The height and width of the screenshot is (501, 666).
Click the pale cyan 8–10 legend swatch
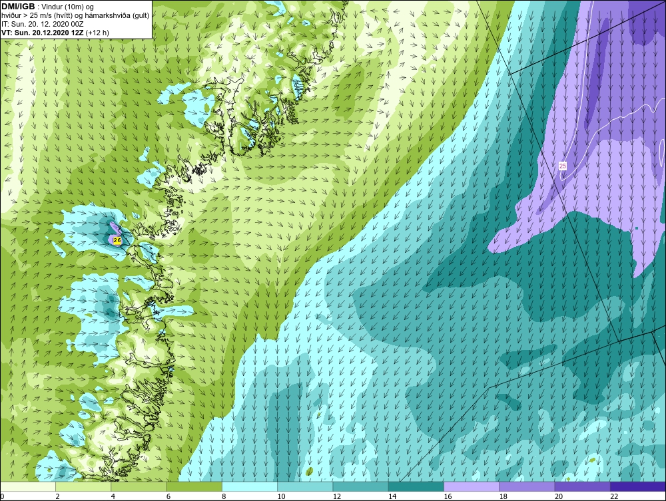click(x=250, y=486)
